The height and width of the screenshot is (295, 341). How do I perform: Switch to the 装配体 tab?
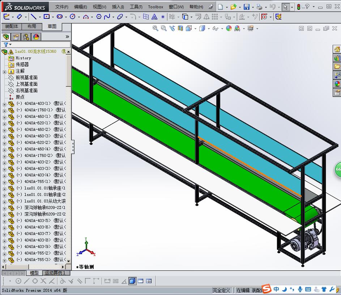(12, 26)
